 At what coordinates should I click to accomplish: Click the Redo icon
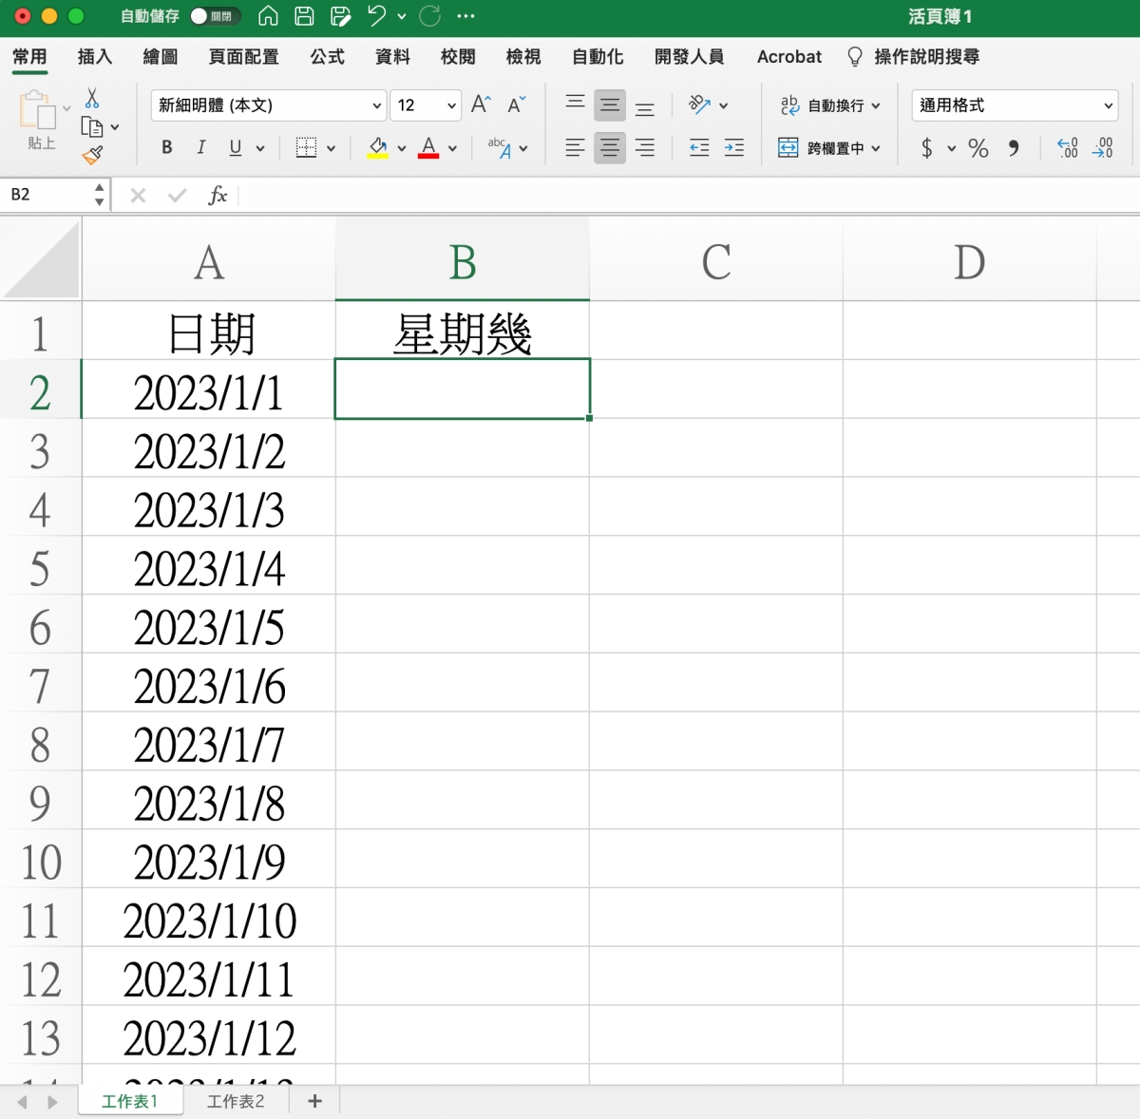[x=430, y=16]
